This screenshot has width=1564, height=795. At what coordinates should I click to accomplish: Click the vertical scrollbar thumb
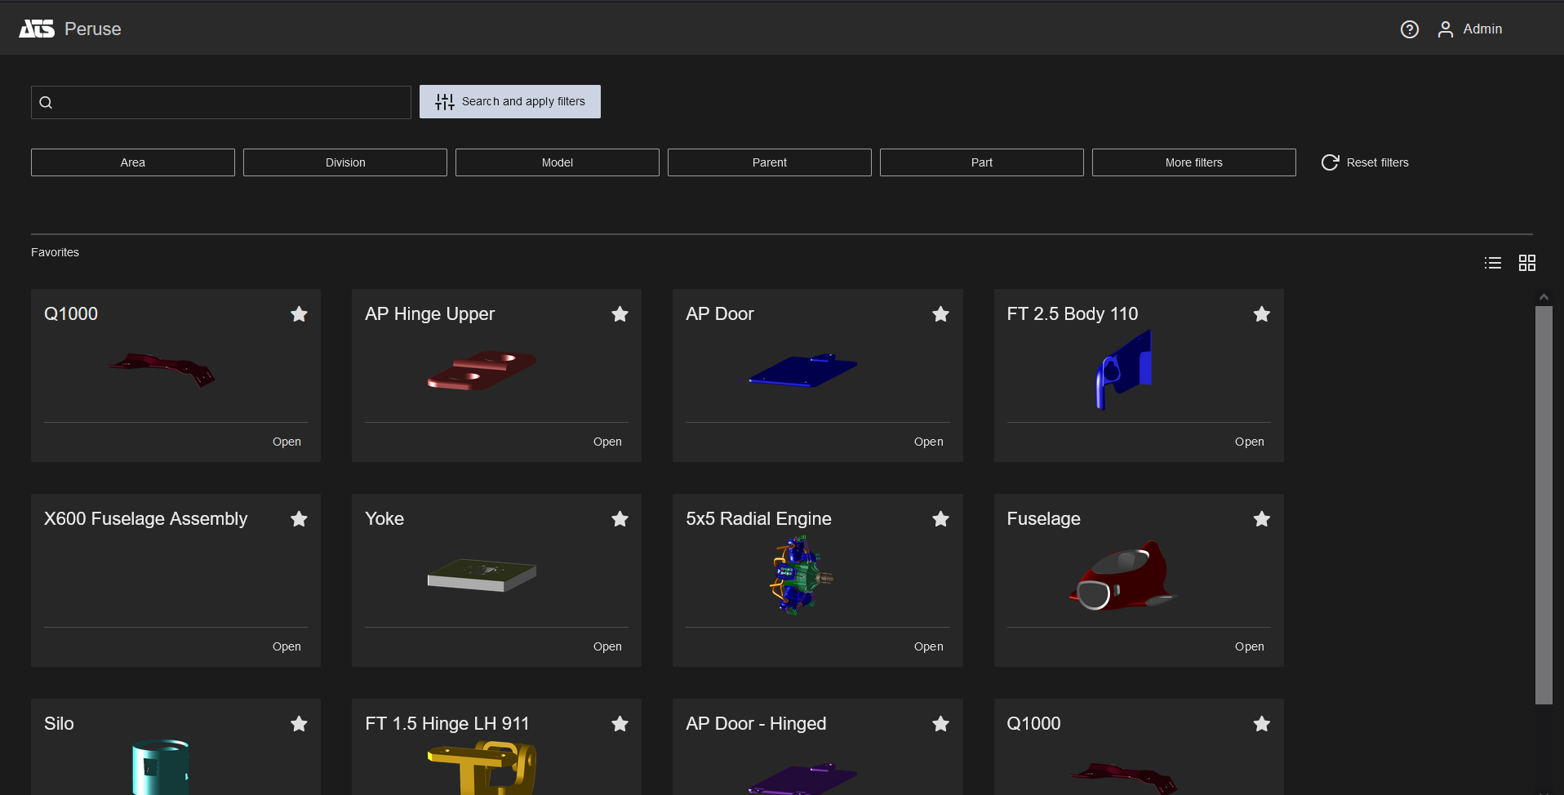(x=1543, y=504)
